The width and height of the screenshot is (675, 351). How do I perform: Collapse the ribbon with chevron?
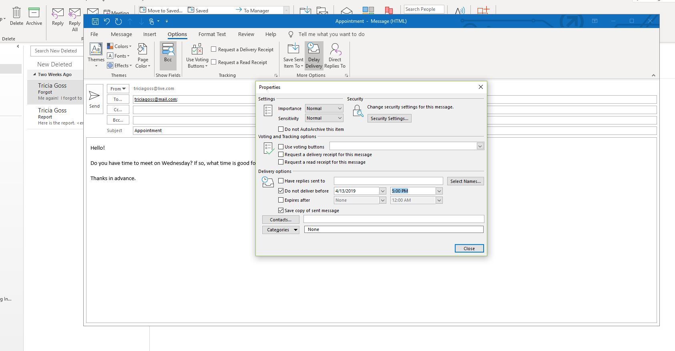point(653,75)
